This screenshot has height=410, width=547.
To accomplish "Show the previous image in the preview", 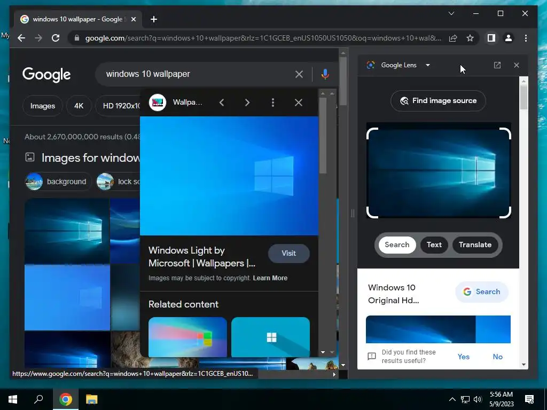I will [222, 102].
